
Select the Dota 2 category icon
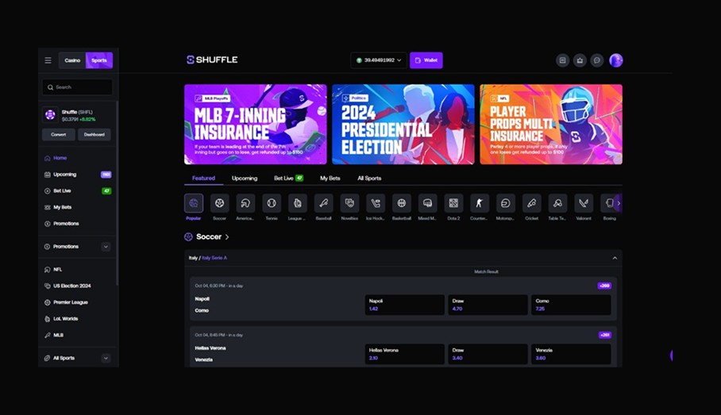453,203
